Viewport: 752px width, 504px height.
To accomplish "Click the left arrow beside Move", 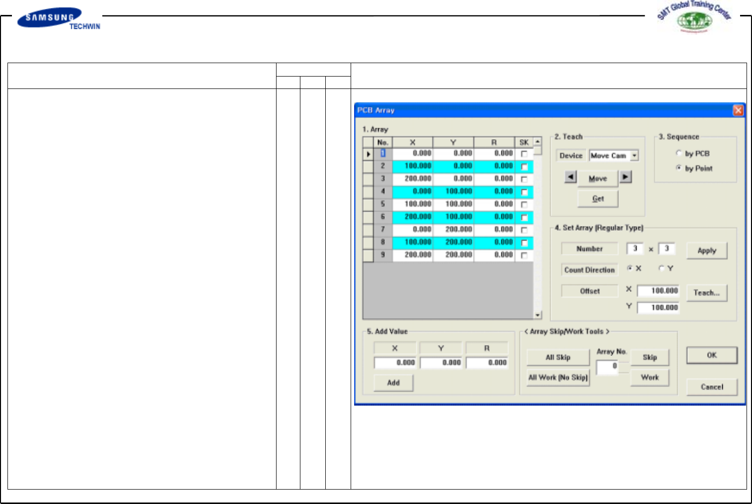I will tap(570, 177).
